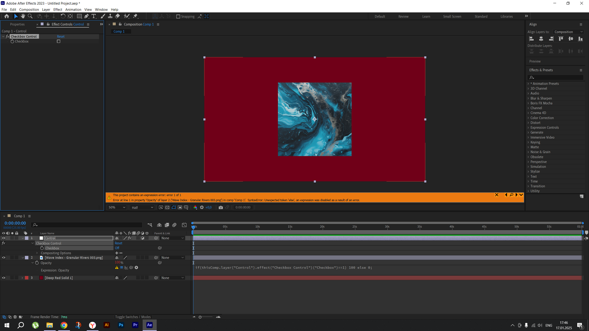Image resolution: width=589 pixels, height=331 pixels.
Task: Enable the Checkbox in Effect Controls
Action: tap(59, 41)
